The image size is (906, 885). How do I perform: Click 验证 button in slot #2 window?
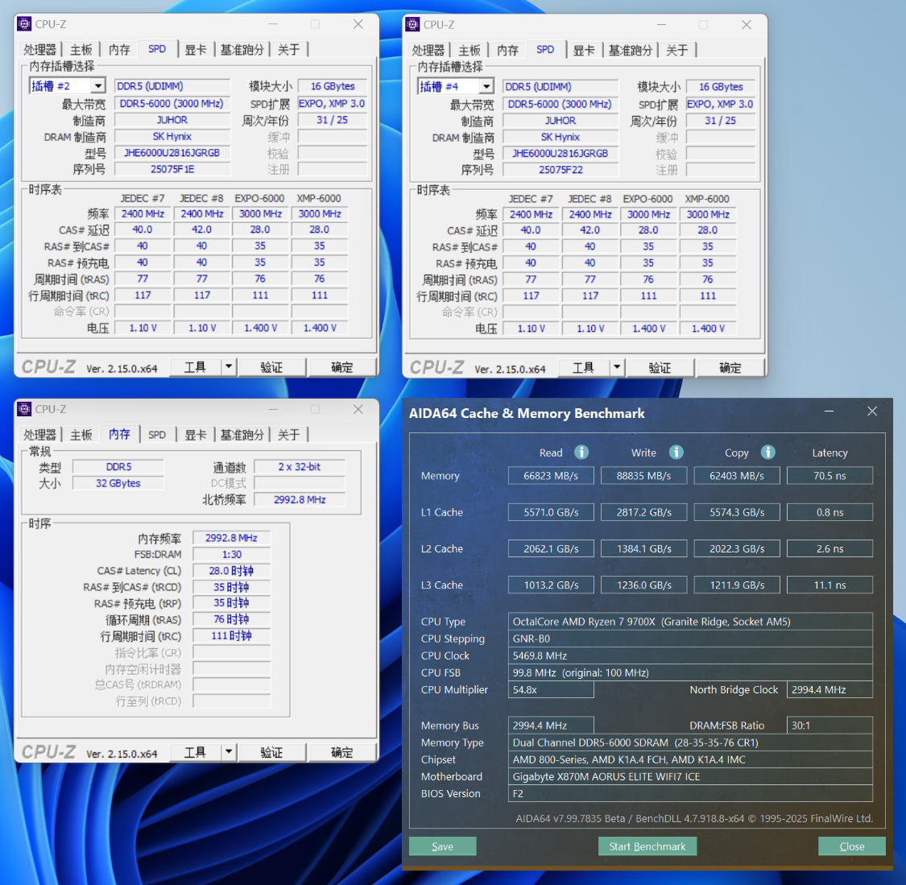coord(271,367)
